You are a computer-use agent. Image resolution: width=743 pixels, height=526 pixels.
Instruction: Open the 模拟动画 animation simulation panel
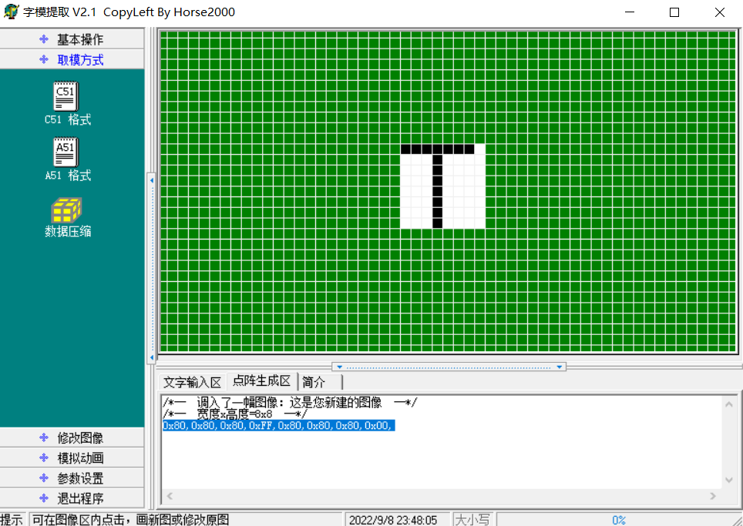(73, 457)
